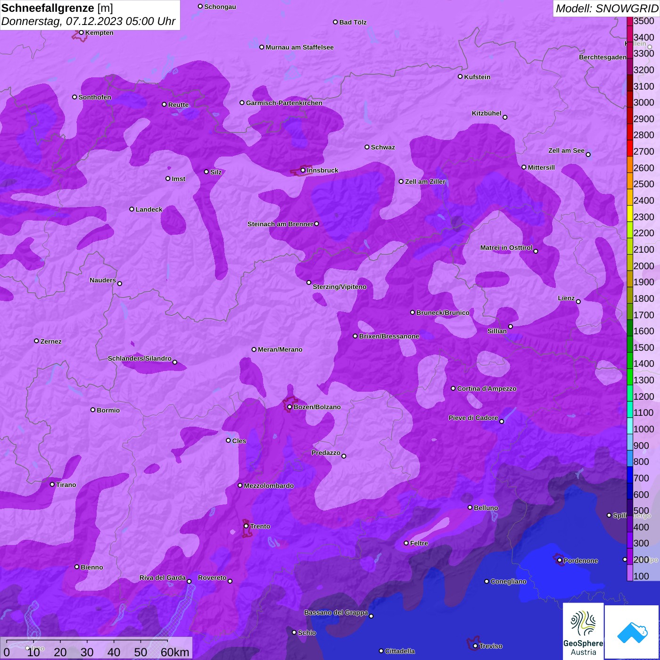This screenshot has width=660, height=660.
Task: Click the Bassano del Grappa marker
Action: click(x=371, y=616)
